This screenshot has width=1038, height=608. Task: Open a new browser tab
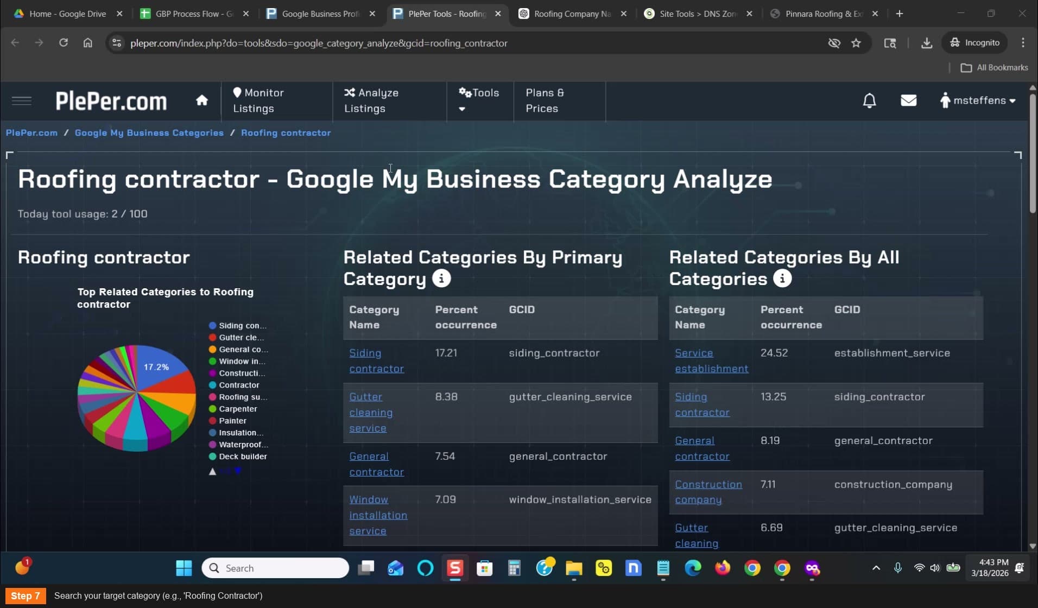[x=900, y=14]
